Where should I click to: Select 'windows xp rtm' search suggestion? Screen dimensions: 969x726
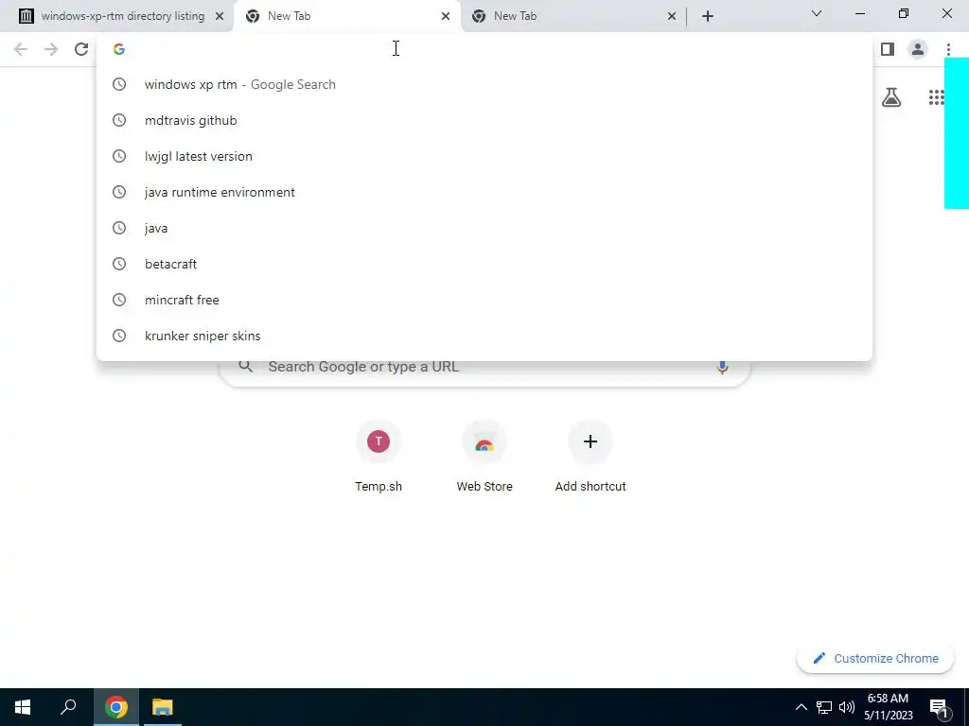coord(484,84)
